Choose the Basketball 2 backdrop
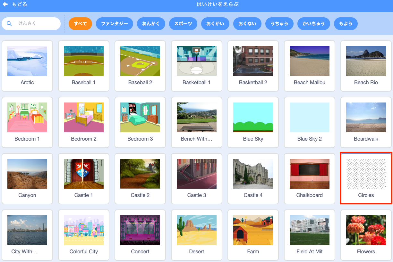Screen dimensions: 393x262 click(253, 66)
